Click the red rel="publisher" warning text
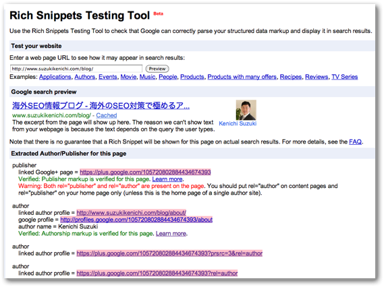The height and width of the screenshot is (287, 384). tap(111, 186)
